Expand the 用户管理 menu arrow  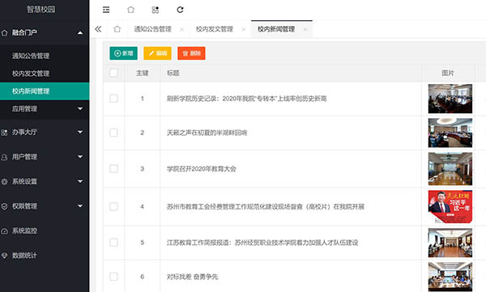pyautogui.click(x=80, y=157)
